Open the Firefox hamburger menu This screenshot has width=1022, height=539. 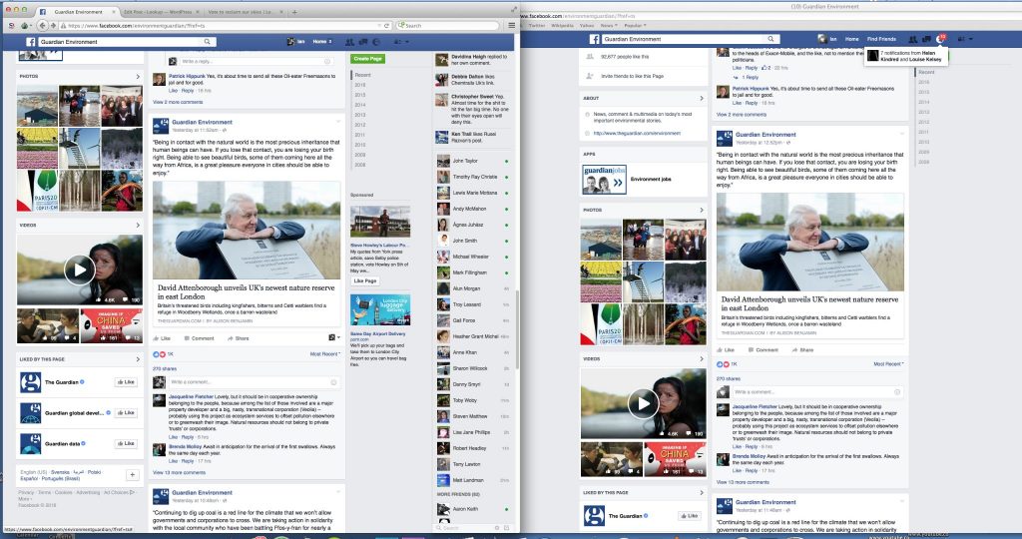pos(512,25)
